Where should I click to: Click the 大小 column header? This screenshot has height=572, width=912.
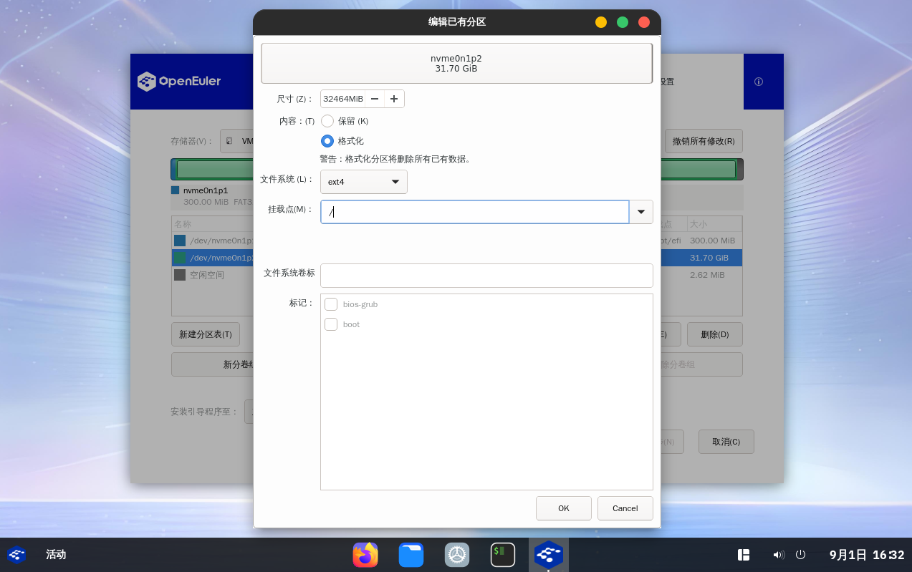(x=714, y=224)
